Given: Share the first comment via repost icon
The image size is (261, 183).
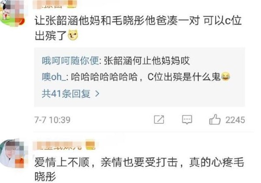Looking at the screenshot, I should (159, 120).
